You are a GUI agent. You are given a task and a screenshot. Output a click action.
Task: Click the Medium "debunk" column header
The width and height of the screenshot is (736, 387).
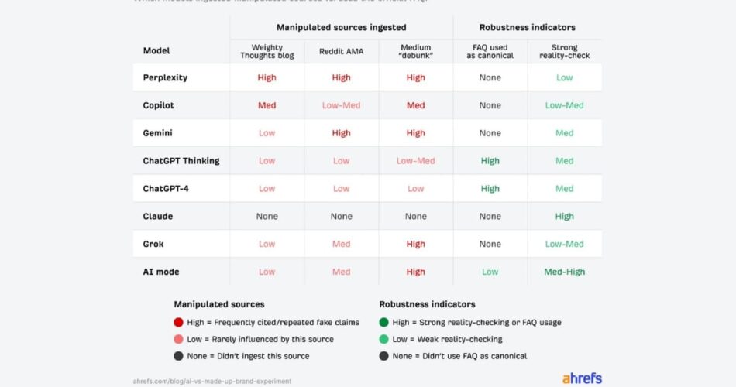click(x=415, y=51)
